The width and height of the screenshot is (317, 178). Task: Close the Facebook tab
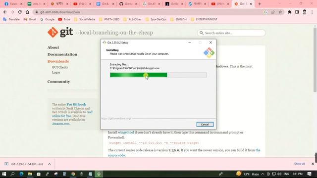(21, 4)
